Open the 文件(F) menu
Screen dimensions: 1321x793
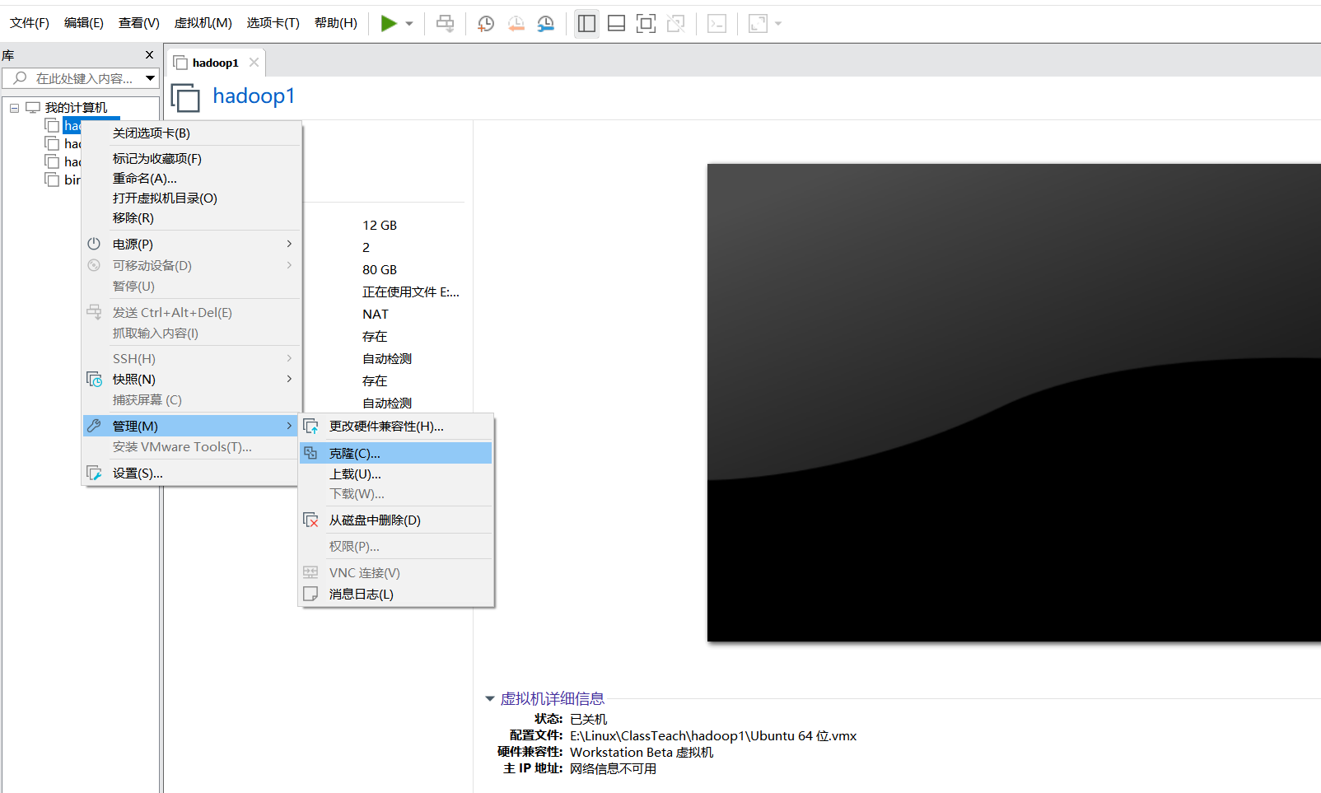coord(30,23)
